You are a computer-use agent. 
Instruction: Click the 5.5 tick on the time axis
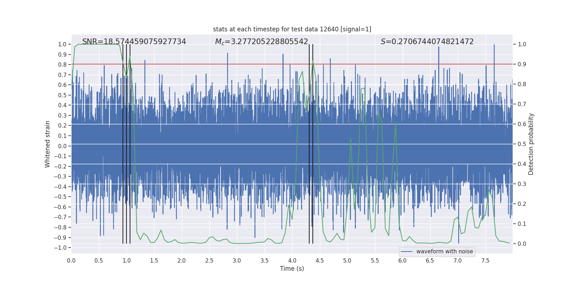(375, 261)
